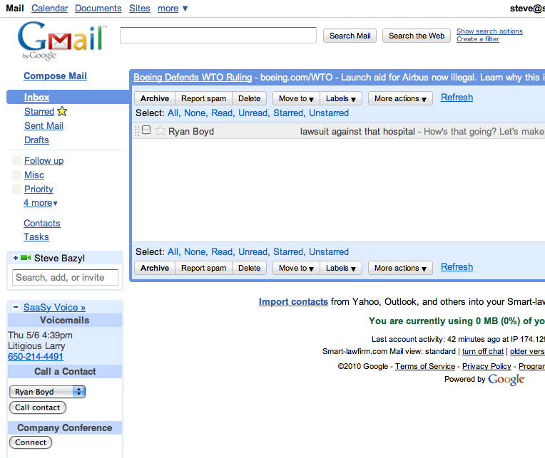Open the bottom More actions dropdown
545x458 pixels.
point(400,268)
